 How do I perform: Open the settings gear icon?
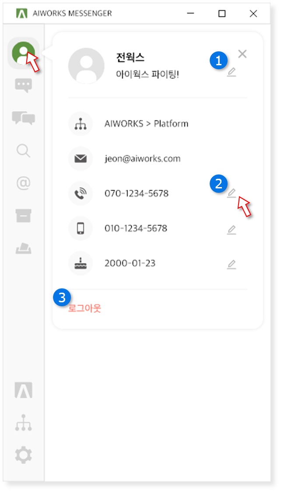pos(24,455)
